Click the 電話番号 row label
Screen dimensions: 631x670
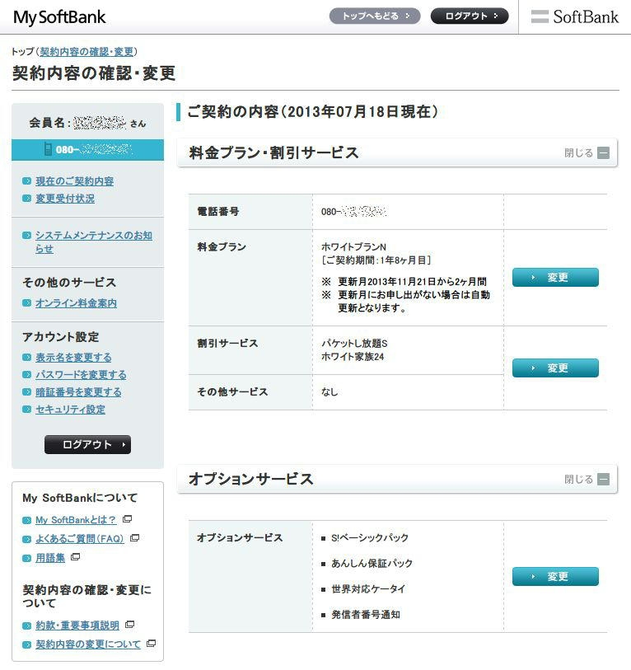point(217,211)
